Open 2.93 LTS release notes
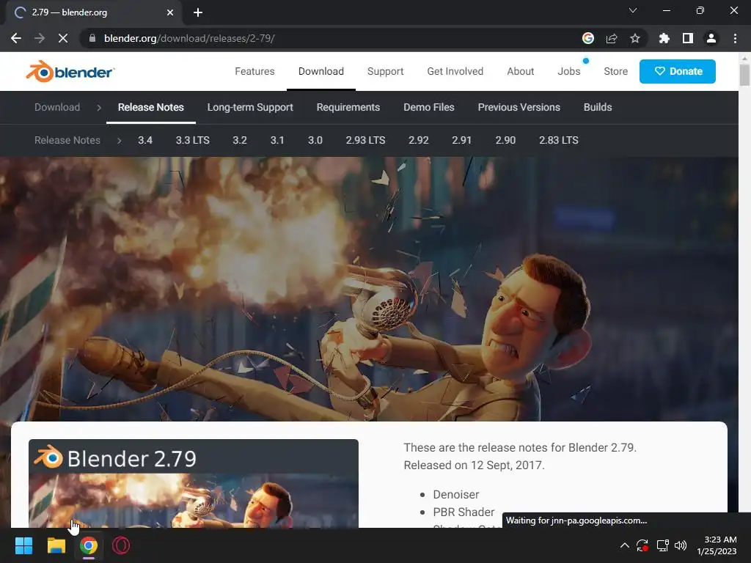 point(365,140)
